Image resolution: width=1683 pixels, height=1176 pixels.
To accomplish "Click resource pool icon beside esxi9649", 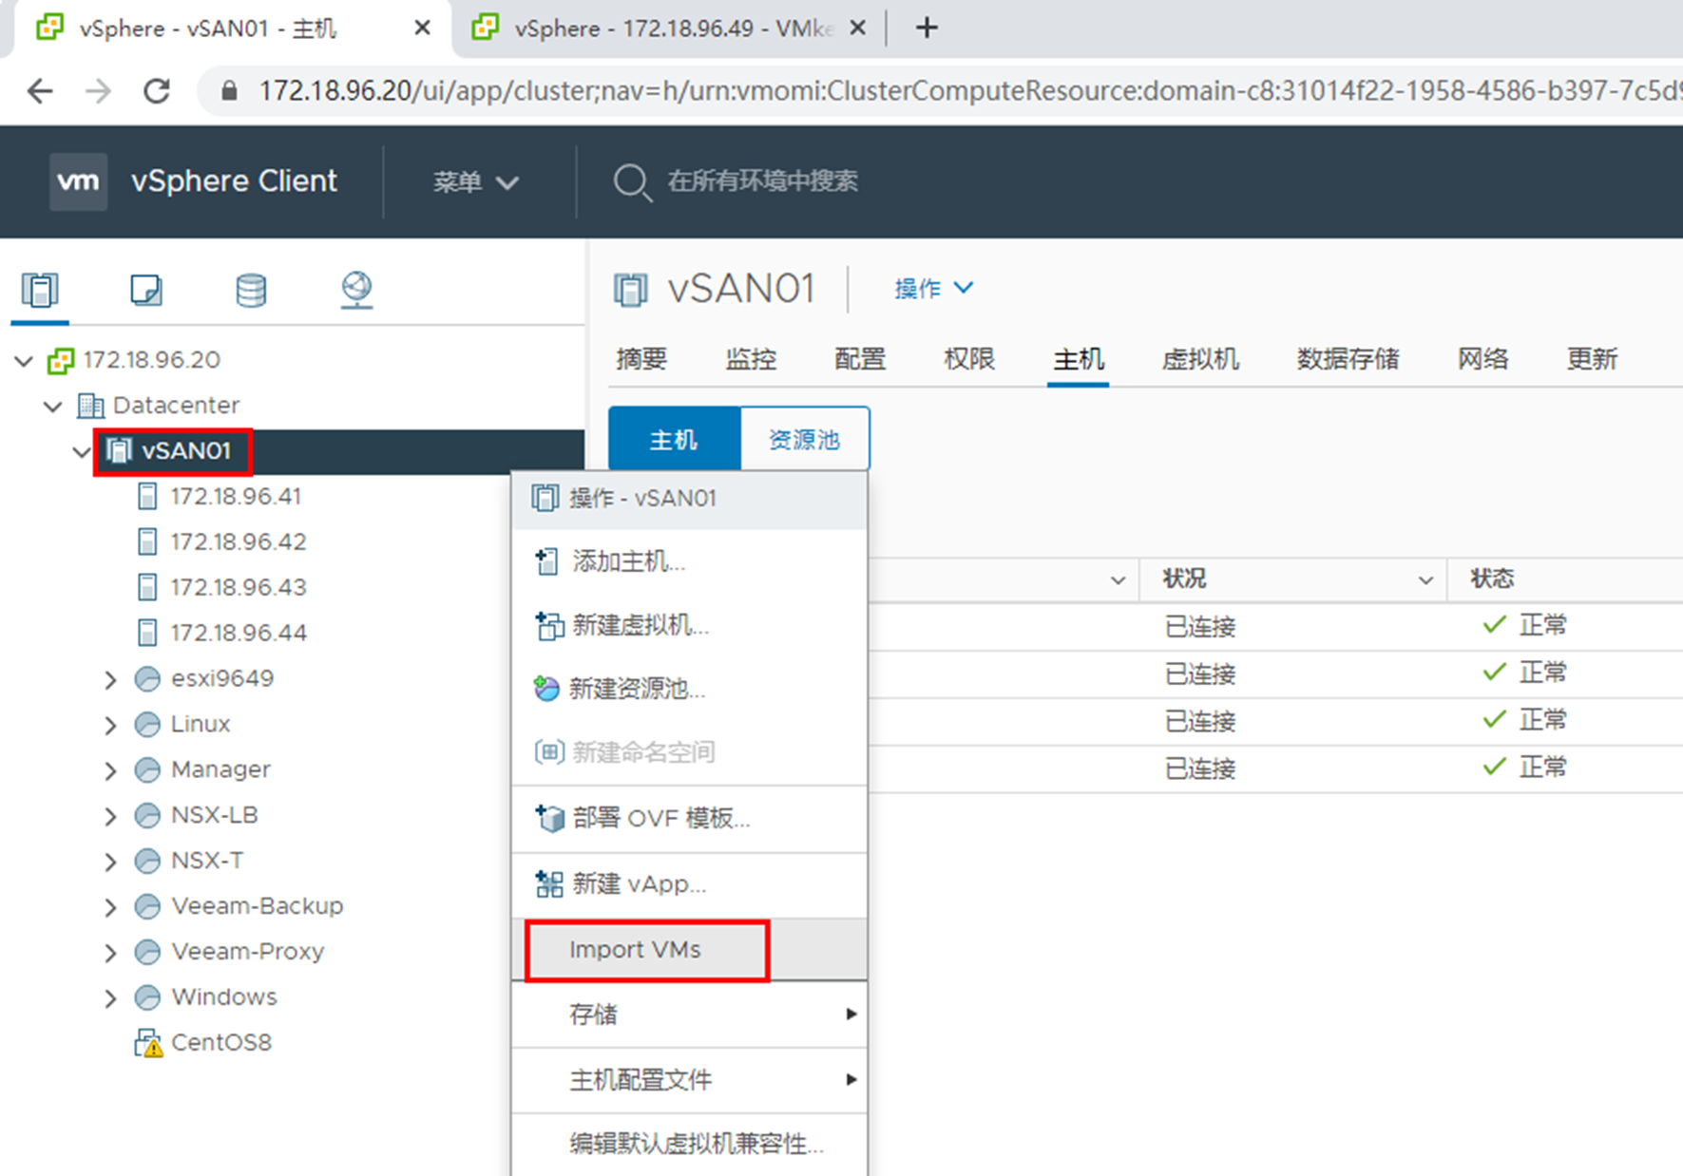I will coord(147,679).
